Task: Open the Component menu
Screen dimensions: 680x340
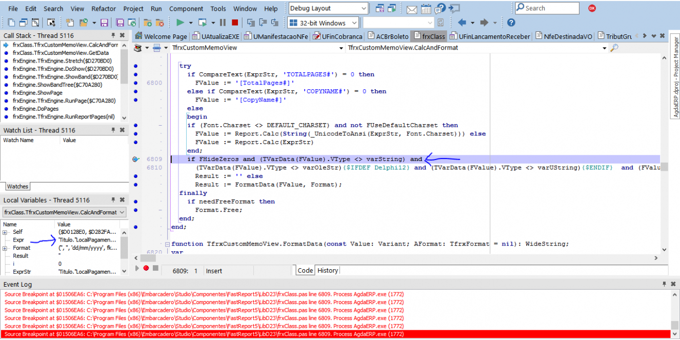Action: coord(186,9)
